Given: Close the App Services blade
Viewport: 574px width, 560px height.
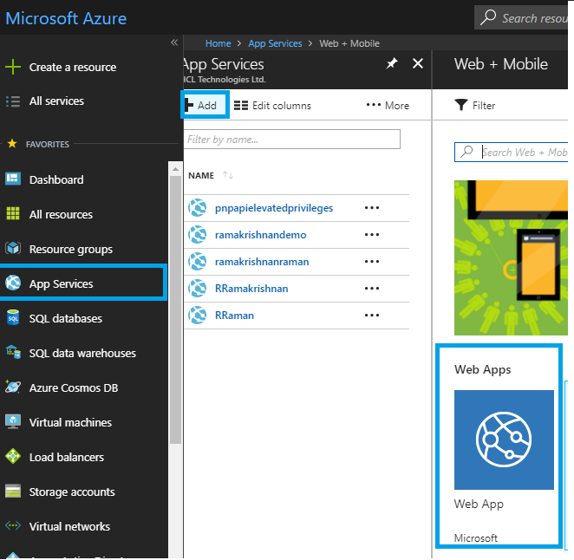Looking at the screenshot, I should (418, 63).
